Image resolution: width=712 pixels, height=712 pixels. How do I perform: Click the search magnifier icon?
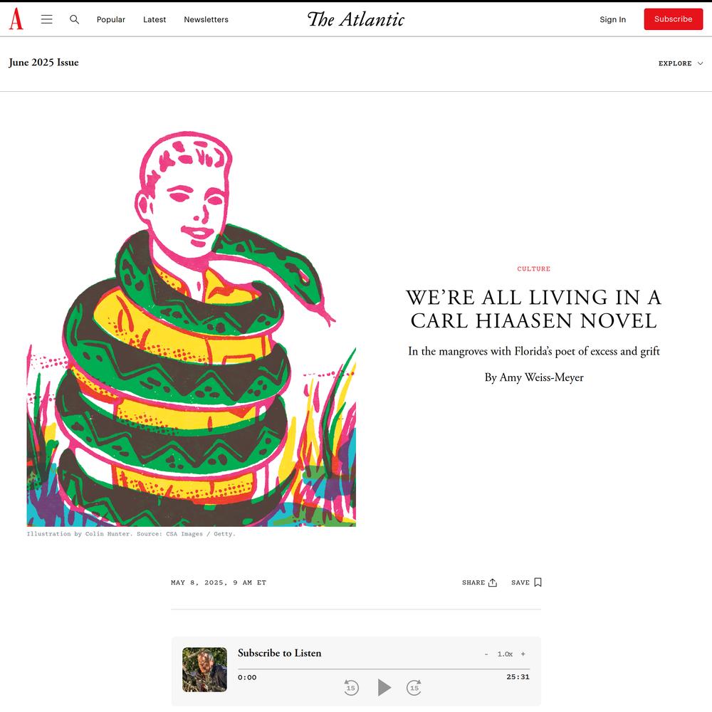click(x=75, y=19)
